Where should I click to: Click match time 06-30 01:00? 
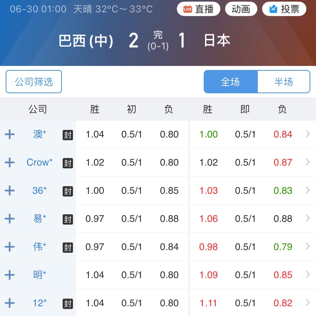pyautogui.click(x=38, y=9)
